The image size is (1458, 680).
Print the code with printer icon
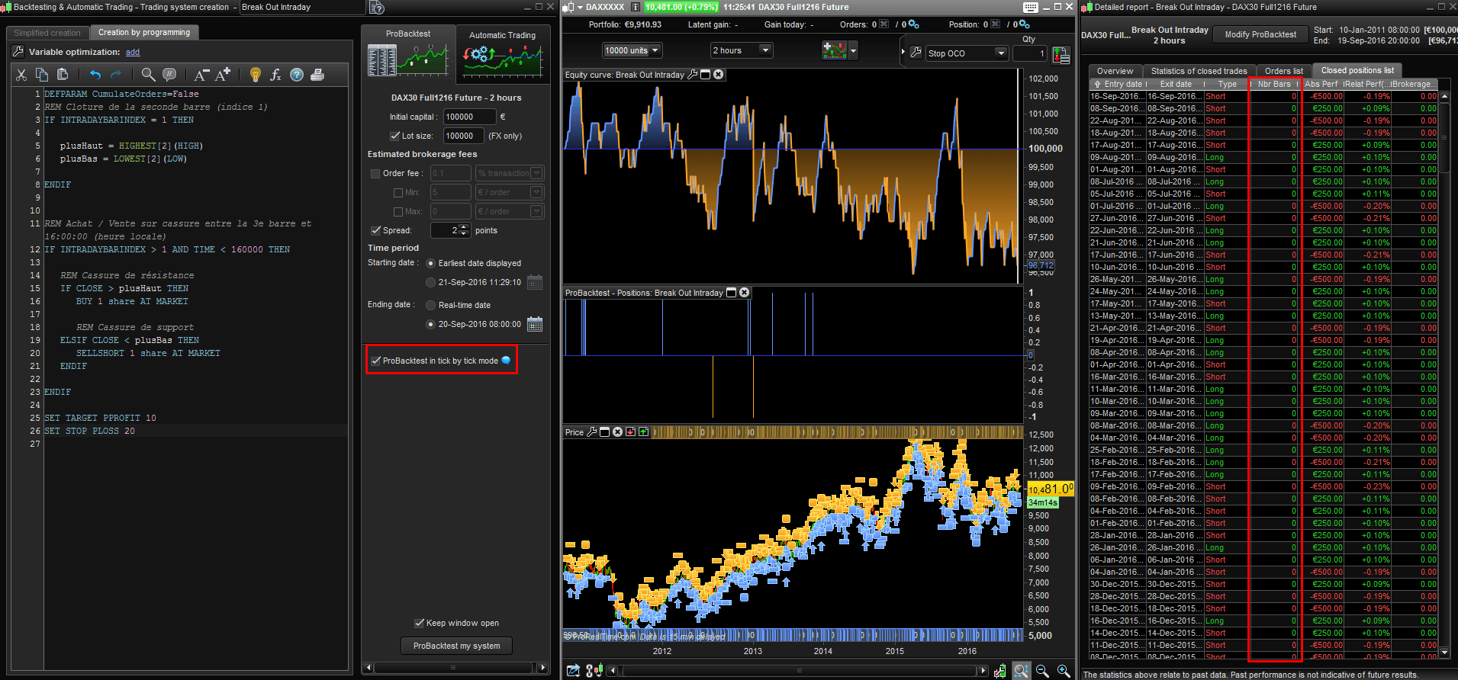317,75
